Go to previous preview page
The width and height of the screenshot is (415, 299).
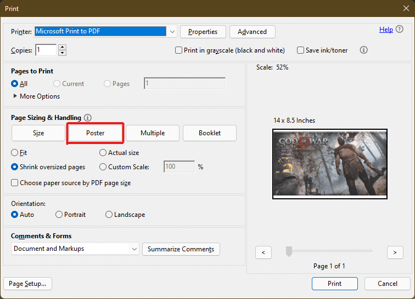(x=263, y=252)
